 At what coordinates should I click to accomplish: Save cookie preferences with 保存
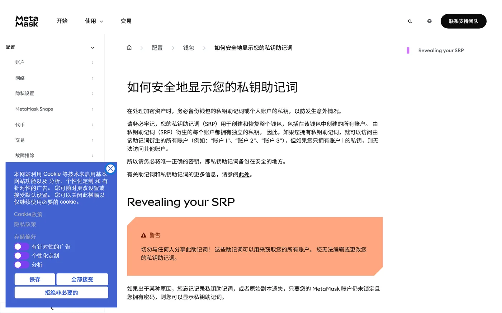[35, 279]
